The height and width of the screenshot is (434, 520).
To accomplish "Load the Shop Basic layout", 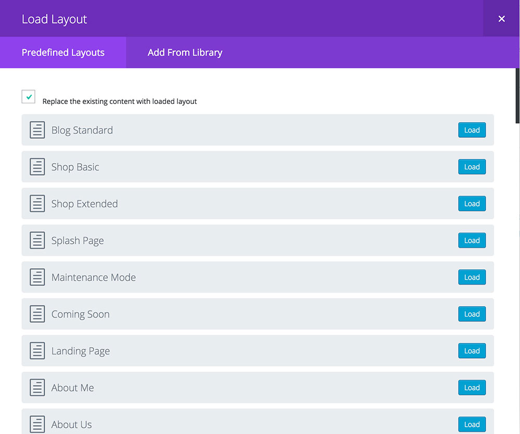I will [x=472, y=167].
